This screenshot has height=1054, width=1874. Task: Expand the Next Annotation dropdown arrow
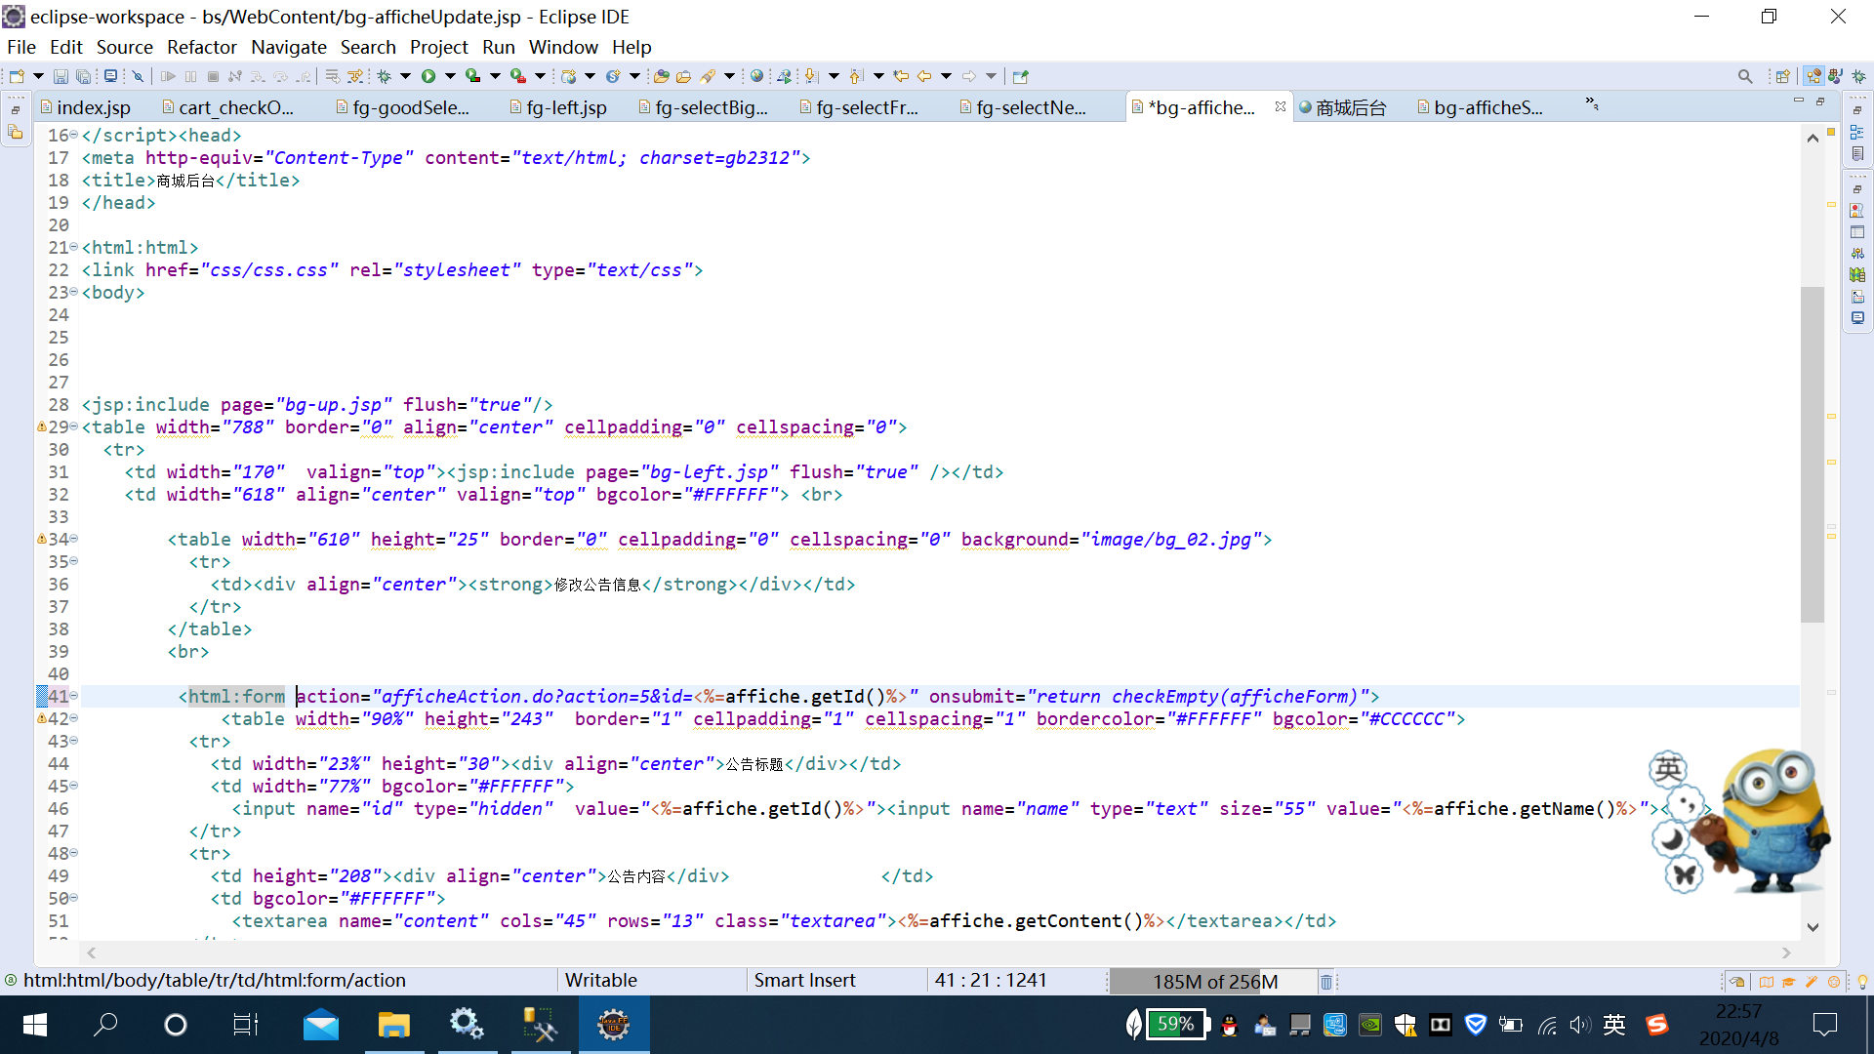tap(834, 76)
